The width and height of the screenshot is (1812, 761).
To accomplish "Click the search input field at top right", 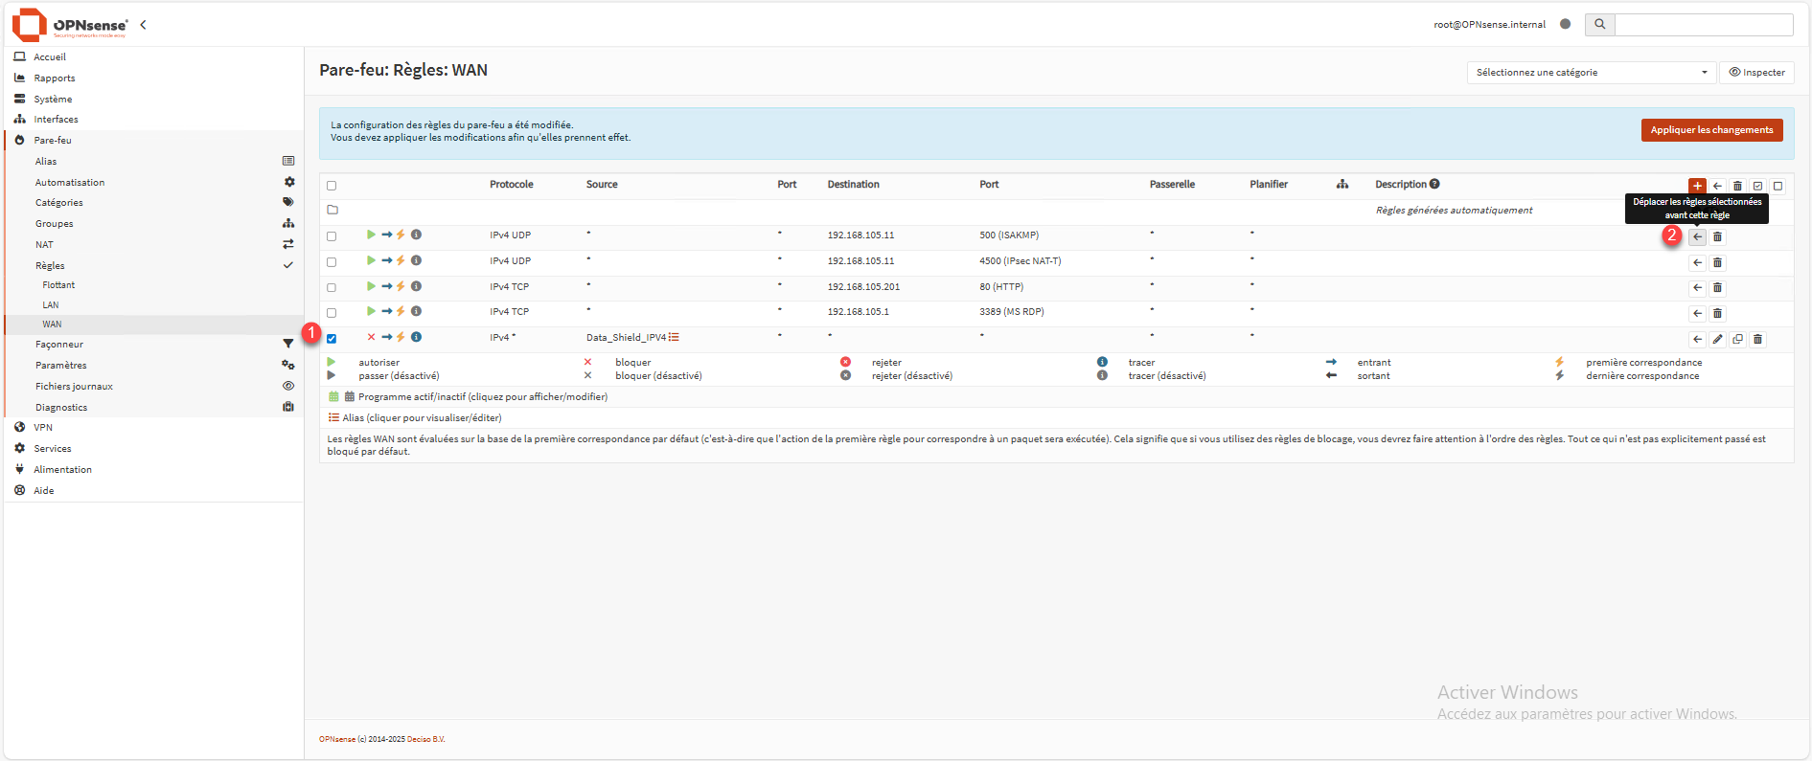I will [x=1703, y=25].
